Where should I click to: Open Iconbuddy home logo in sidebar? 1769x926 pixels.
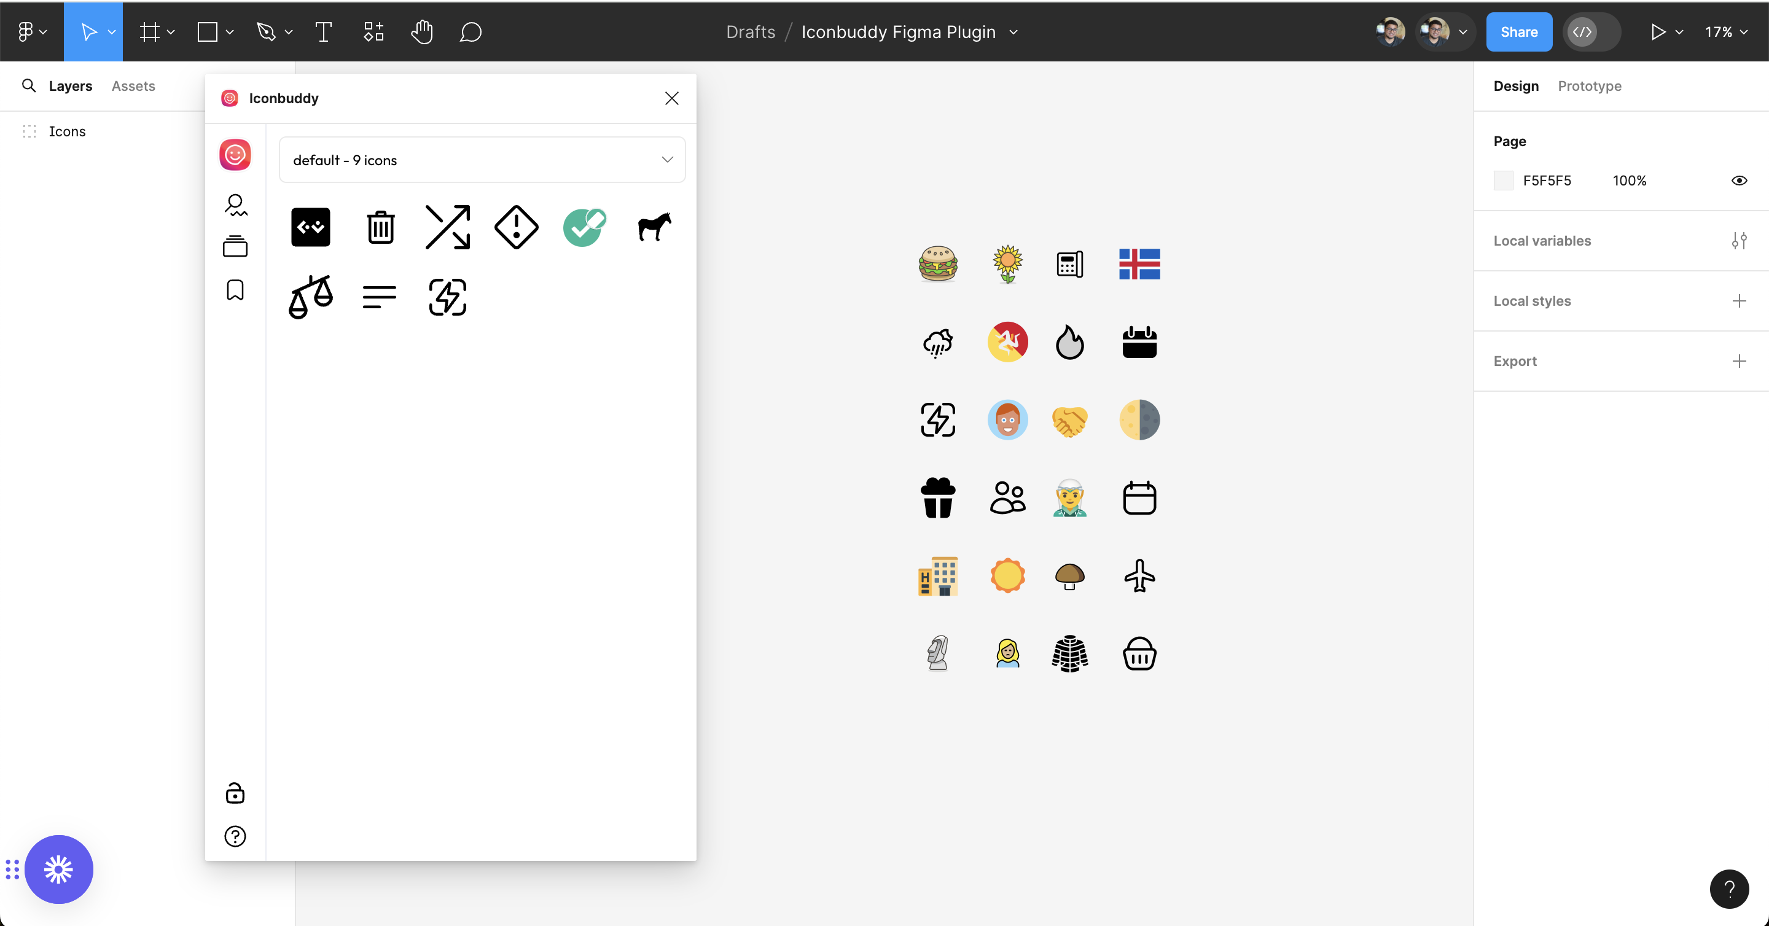pos(235,155)
